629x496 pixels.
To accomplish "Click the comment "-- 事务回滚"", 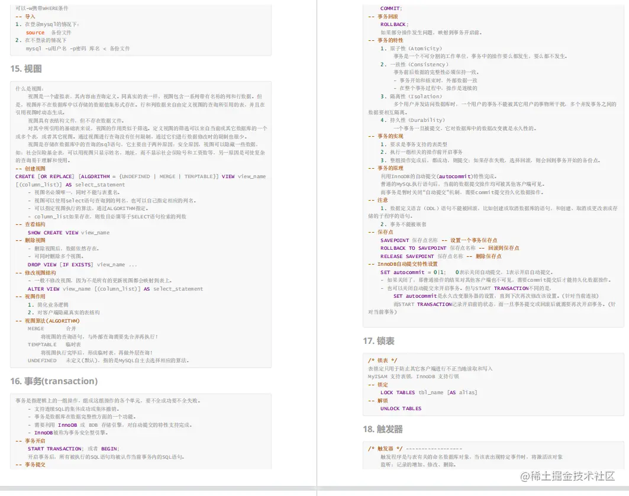I will pos(383,17).
